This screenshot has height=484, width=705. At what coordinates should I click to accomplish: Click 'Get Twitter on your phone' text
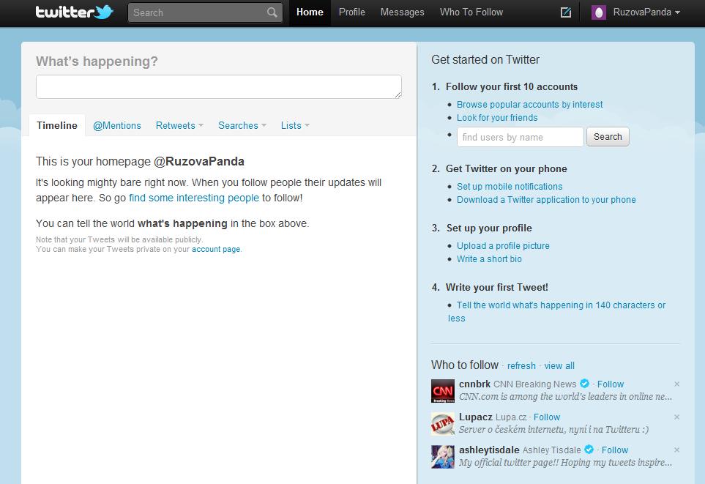point(507,168)
